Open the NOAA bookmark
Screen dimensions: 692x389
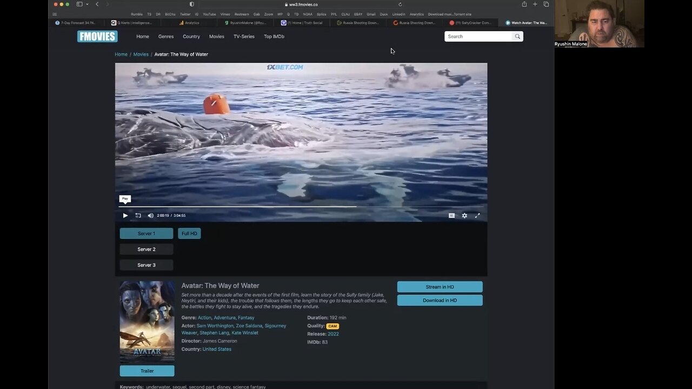(308, 14)
